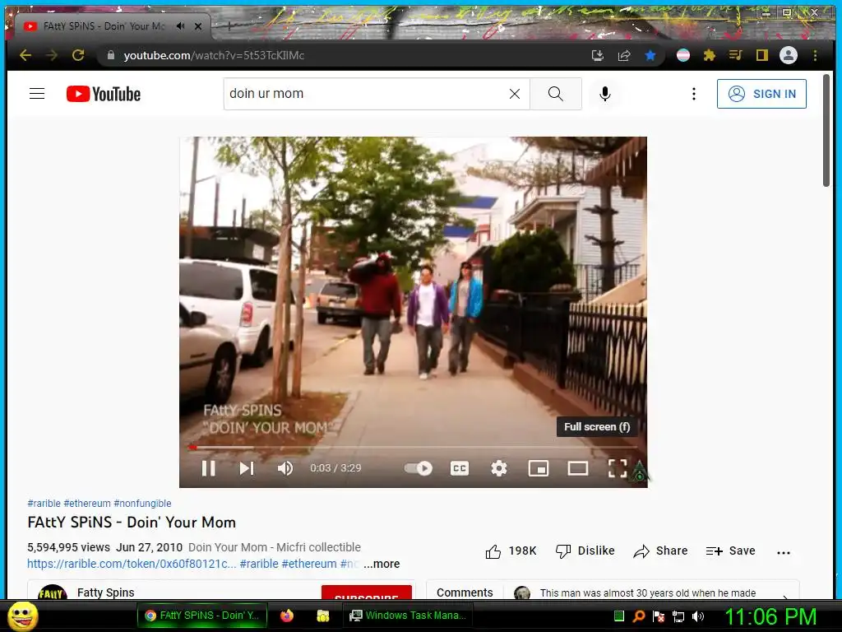
Task: Toggle the Chrome side panel
Action: (x=762, y=55)
